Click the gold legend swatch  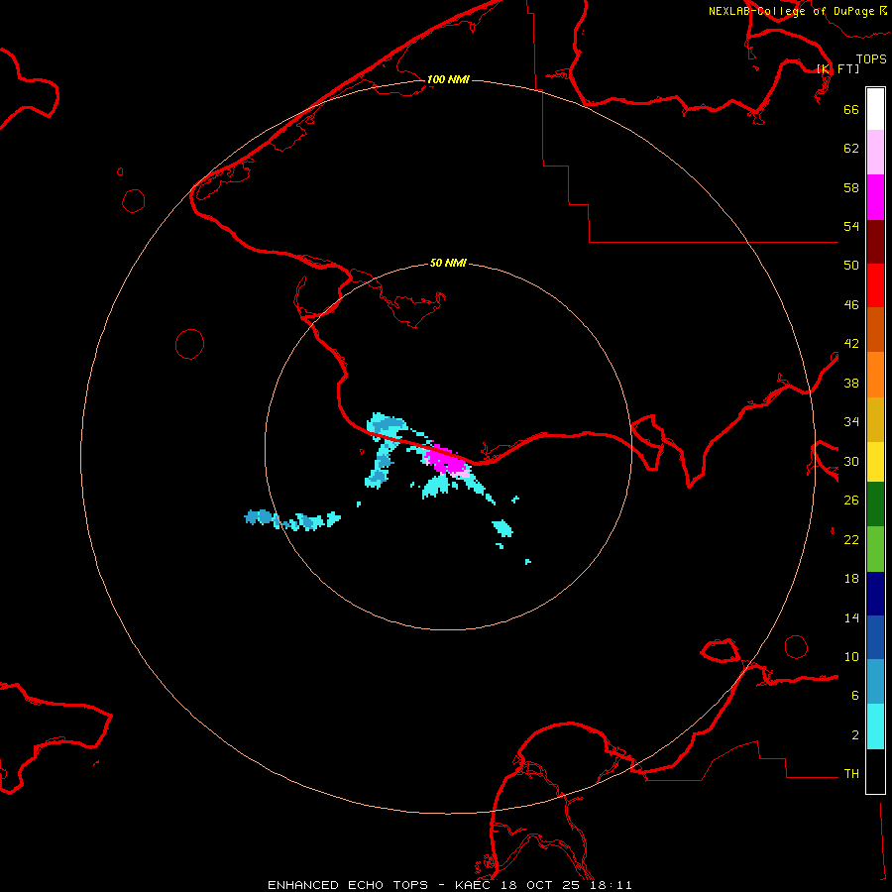(x=875, y=419)
